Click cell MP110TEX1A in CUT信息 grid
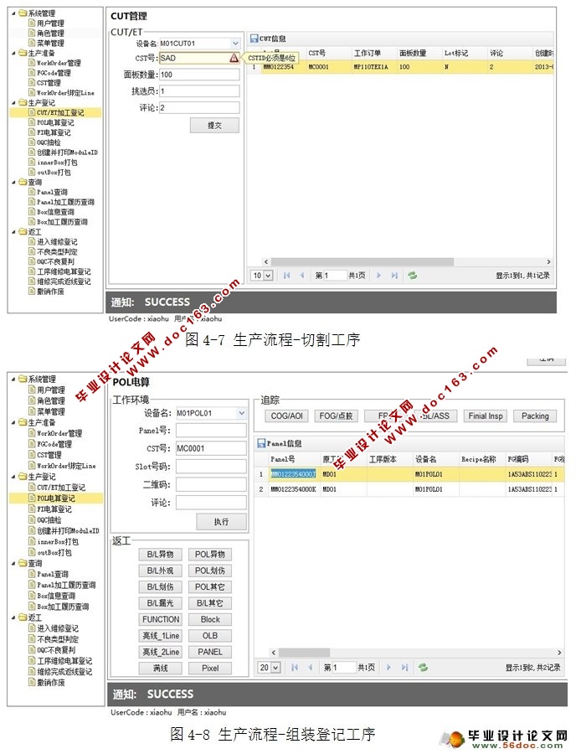The width and height of the screenshot is (576, 754). 370,67
